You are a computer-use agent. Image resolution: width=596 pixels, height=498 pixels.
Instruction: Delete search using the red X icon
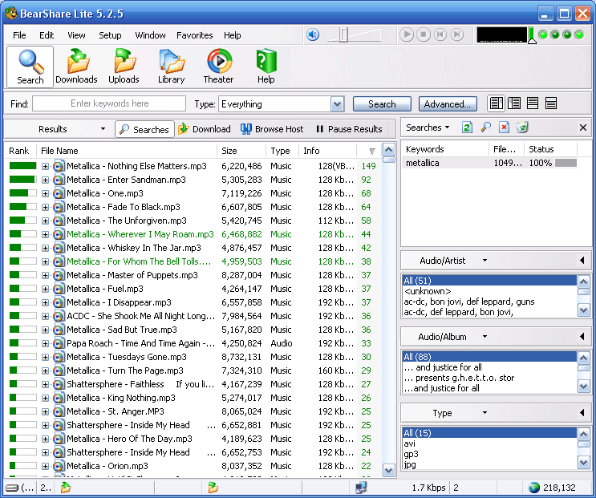504,128
